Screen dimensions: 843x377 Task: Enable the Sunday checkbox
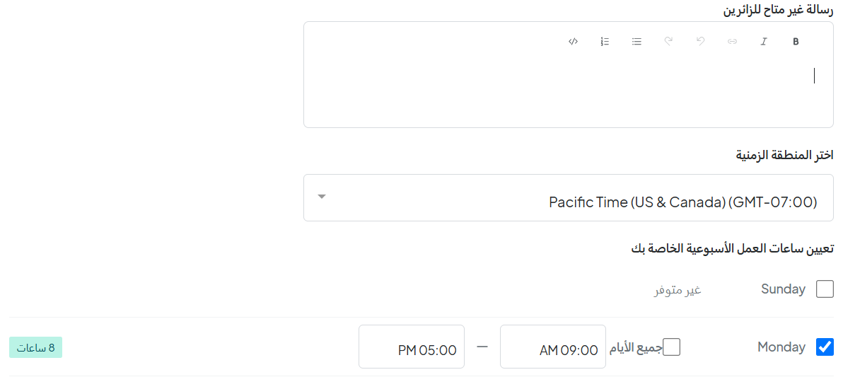[825, 289]
